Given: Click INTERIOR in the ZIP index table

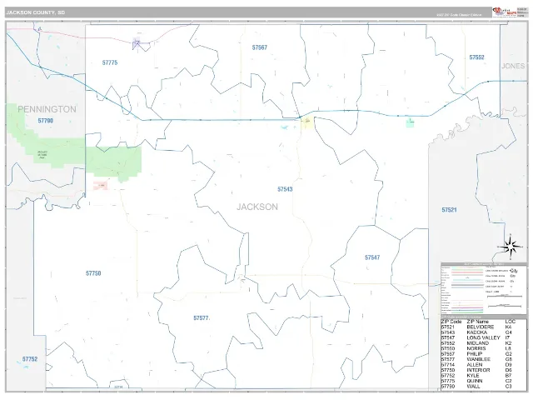Looking at the screenshot, I should click(478, 370).
